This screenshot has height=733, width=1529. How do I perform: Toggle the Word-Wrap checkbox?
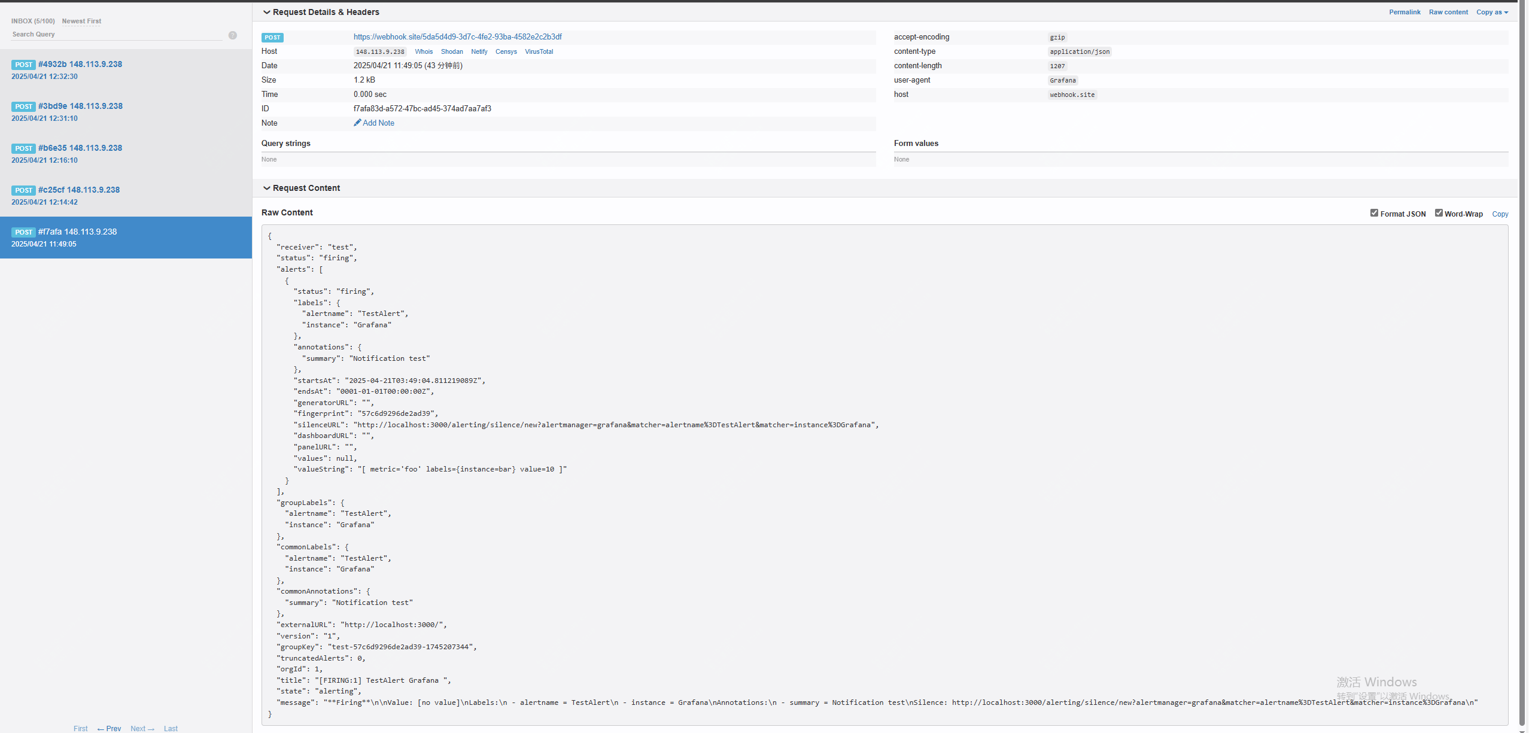[x=1439, y=213]
